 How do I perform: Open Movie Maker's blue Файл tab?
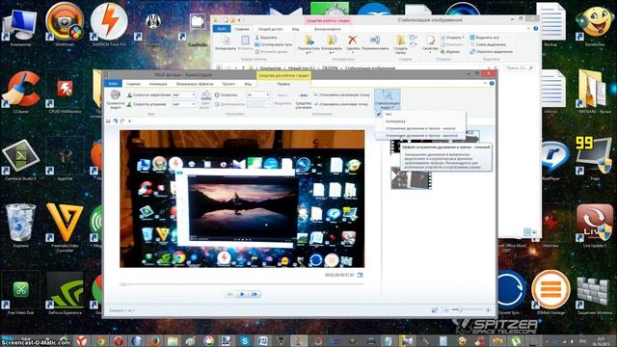pos(113,84)
